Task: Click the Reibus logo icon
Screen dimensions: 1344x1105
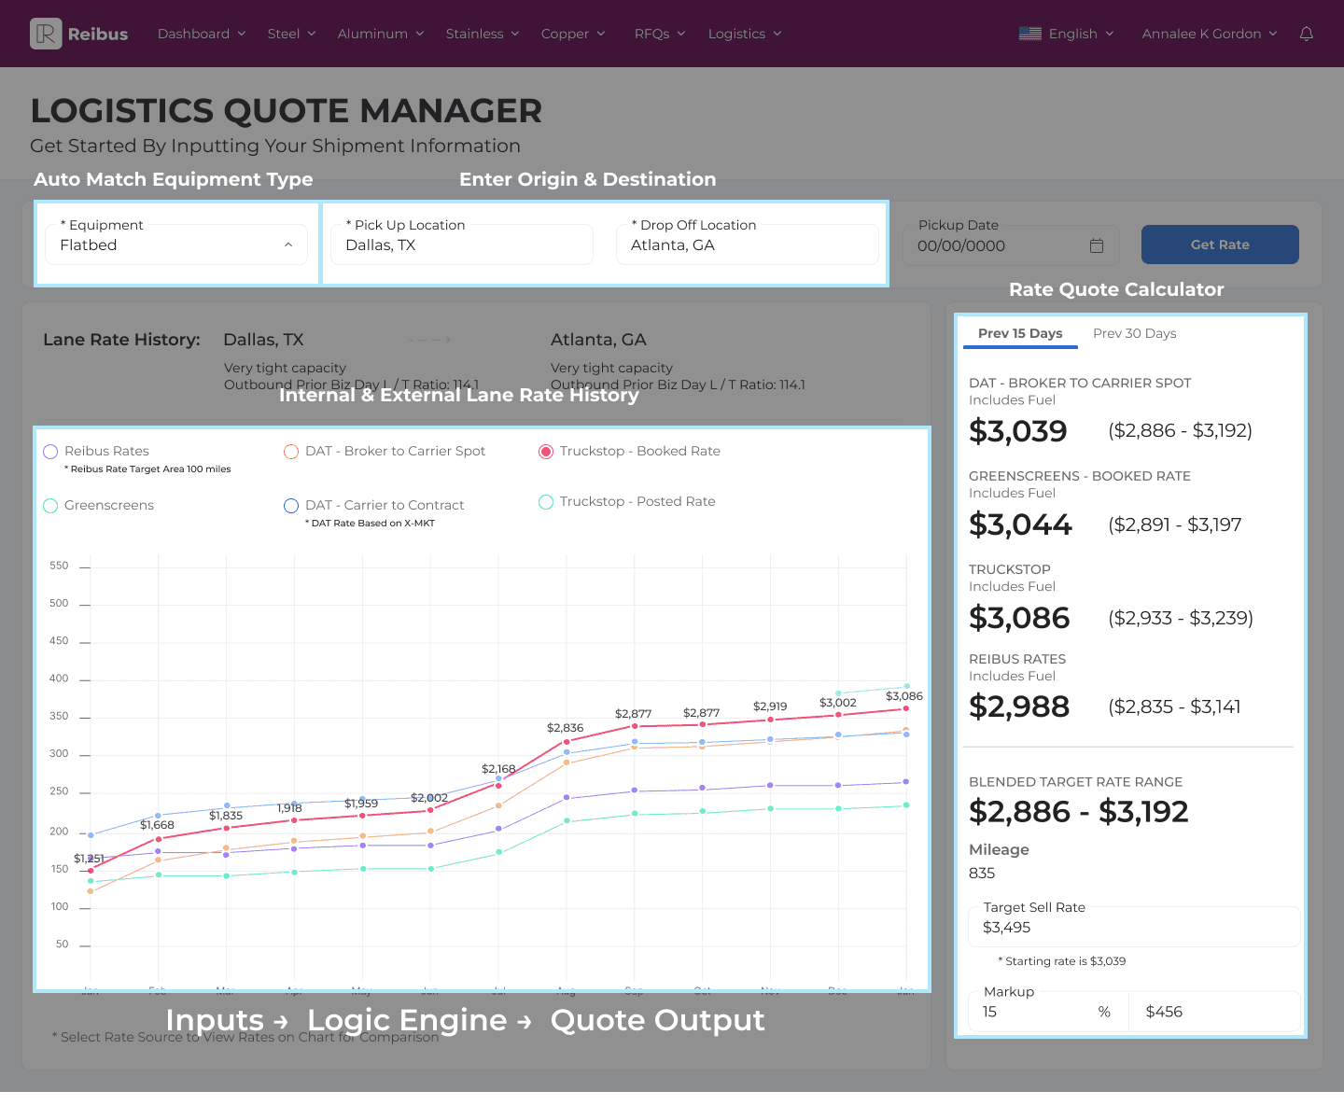Action: coord(46,34)
